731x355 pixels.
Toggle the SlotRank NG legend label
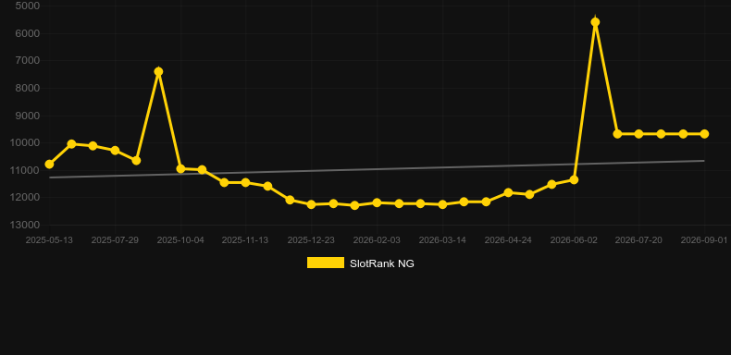(382, 263)
